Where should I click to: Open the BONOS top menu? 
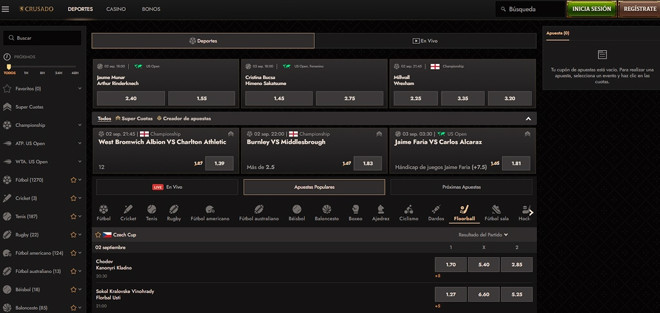point(151,9)
